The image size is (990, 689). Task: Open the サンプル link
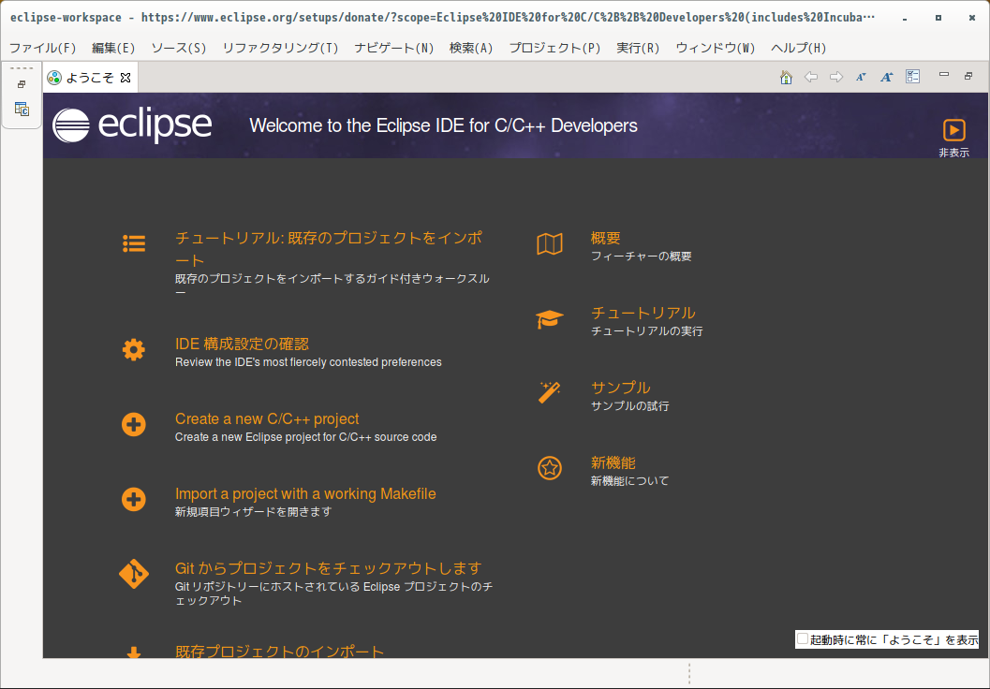pyautogui.click(x=621, y=388)
